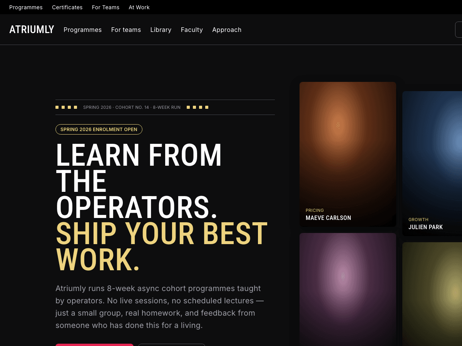The image size is (462, 346).
Task: Open the Approach nav link
Action: tap(227, 30)
